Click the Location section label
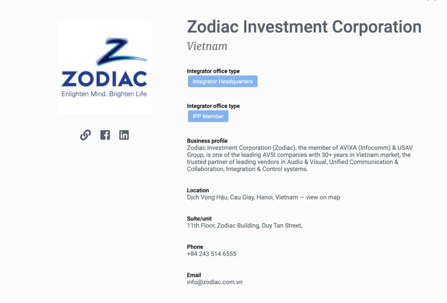The image size is (447, 303). [198, 190]
